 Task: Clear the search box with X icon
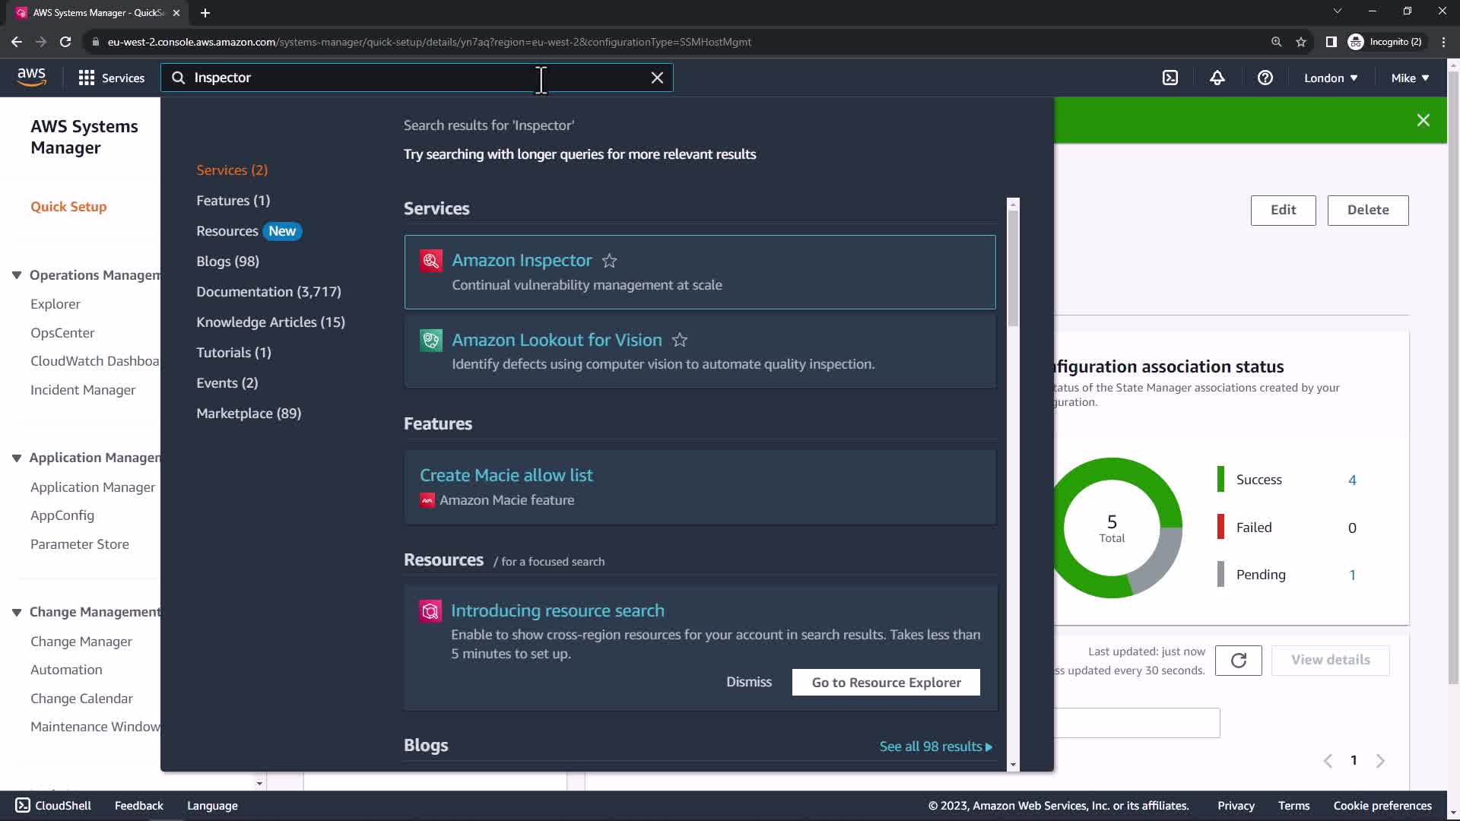657,78
